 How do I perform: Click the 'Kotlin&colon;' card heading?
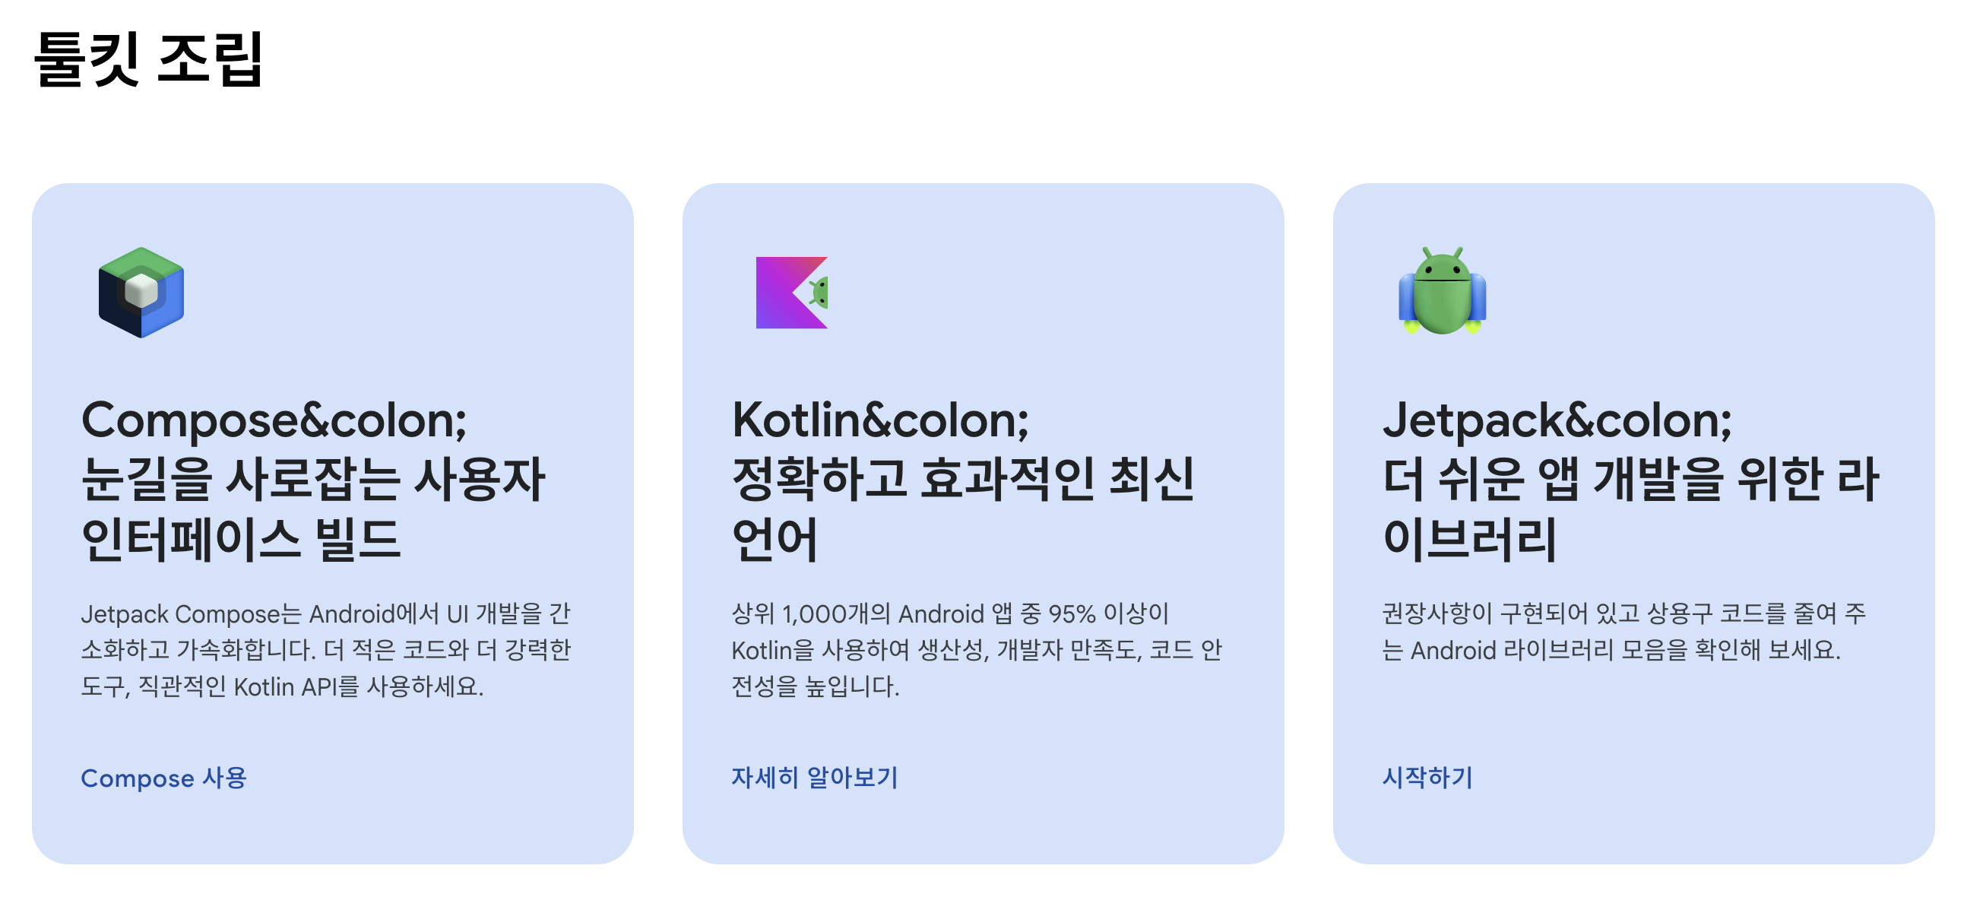click(x=881, y=420)
